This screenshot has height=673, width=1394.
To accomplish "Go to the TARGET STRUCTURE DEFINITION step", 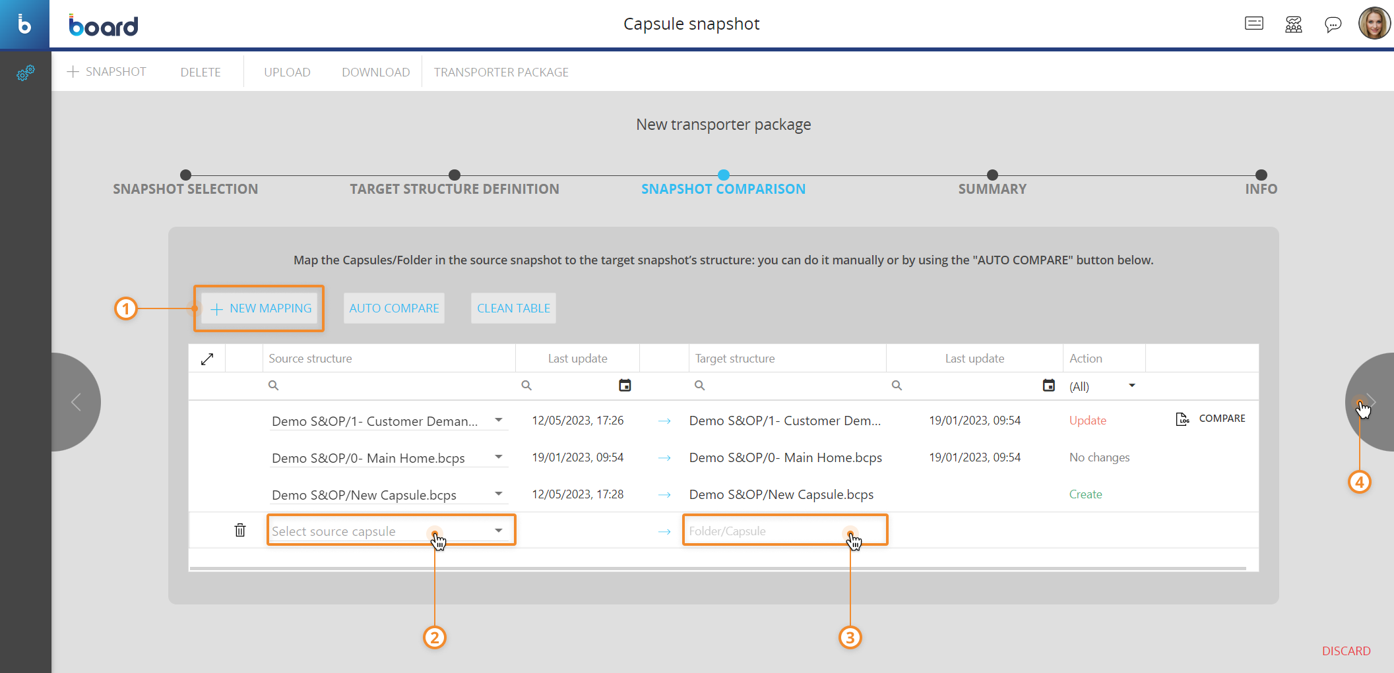I will (455, 189).
